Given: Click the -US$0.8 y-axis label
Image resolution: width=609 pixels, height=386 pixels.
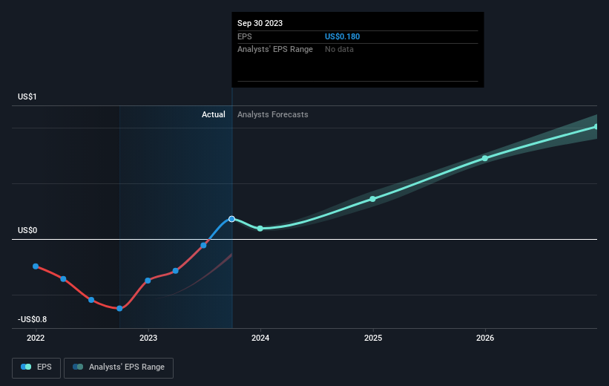Looking at the screenshot, I should click(x=32, y=319).
